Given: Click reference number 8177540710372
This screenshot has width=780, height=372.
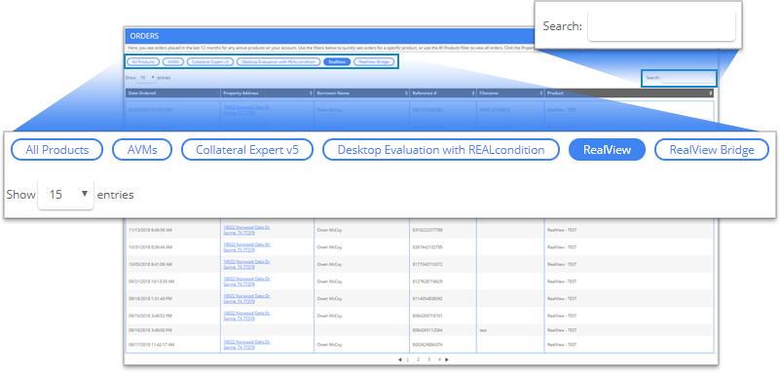Looking at the screenshot, I should coord(427,265).
